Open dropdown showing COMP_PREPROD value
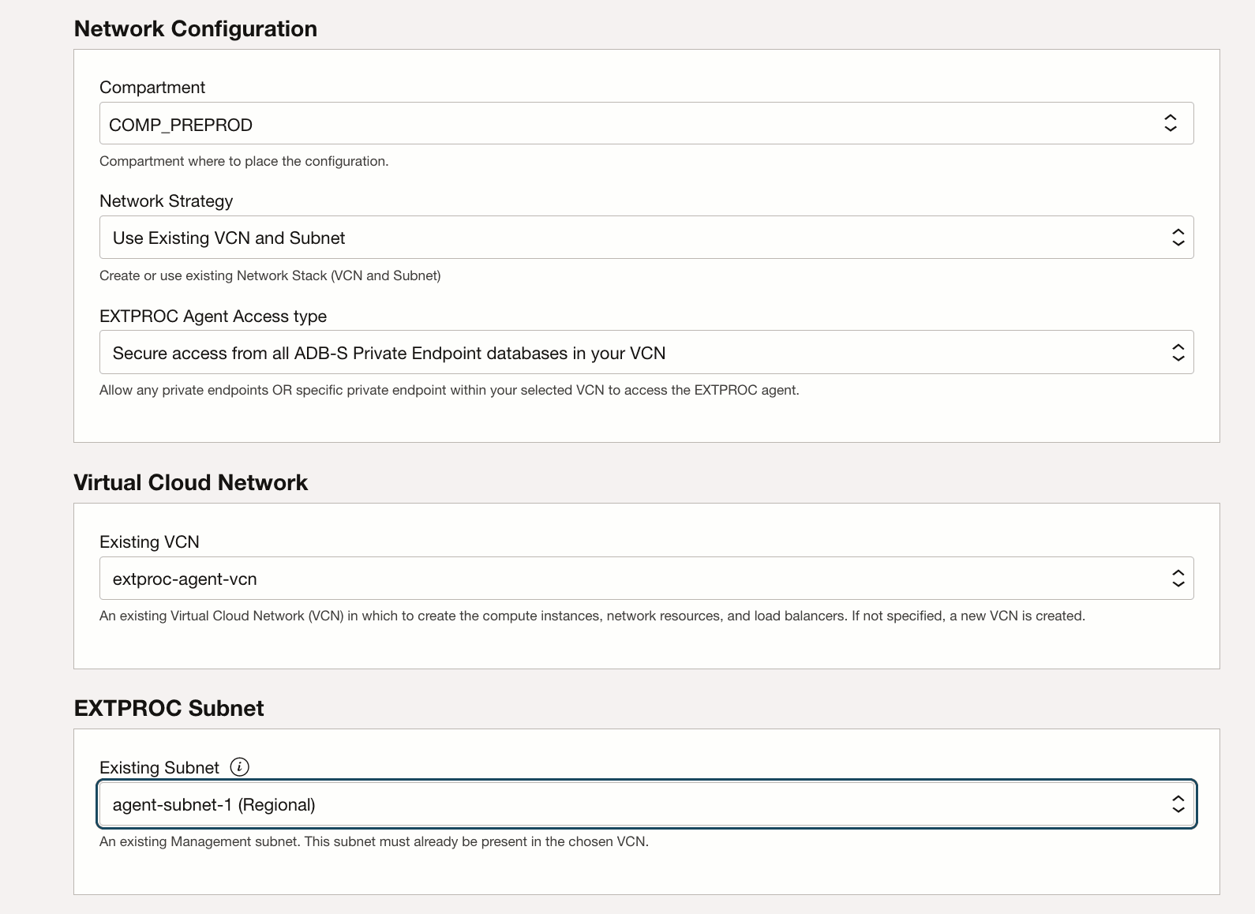The image size is (1255, 914). pos(631,124)
